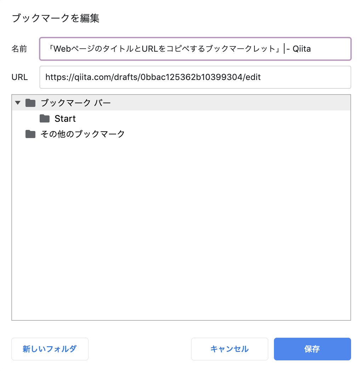Click the qiita.com URL text
The image size is (361, 371).
click(x=152, y=77)
